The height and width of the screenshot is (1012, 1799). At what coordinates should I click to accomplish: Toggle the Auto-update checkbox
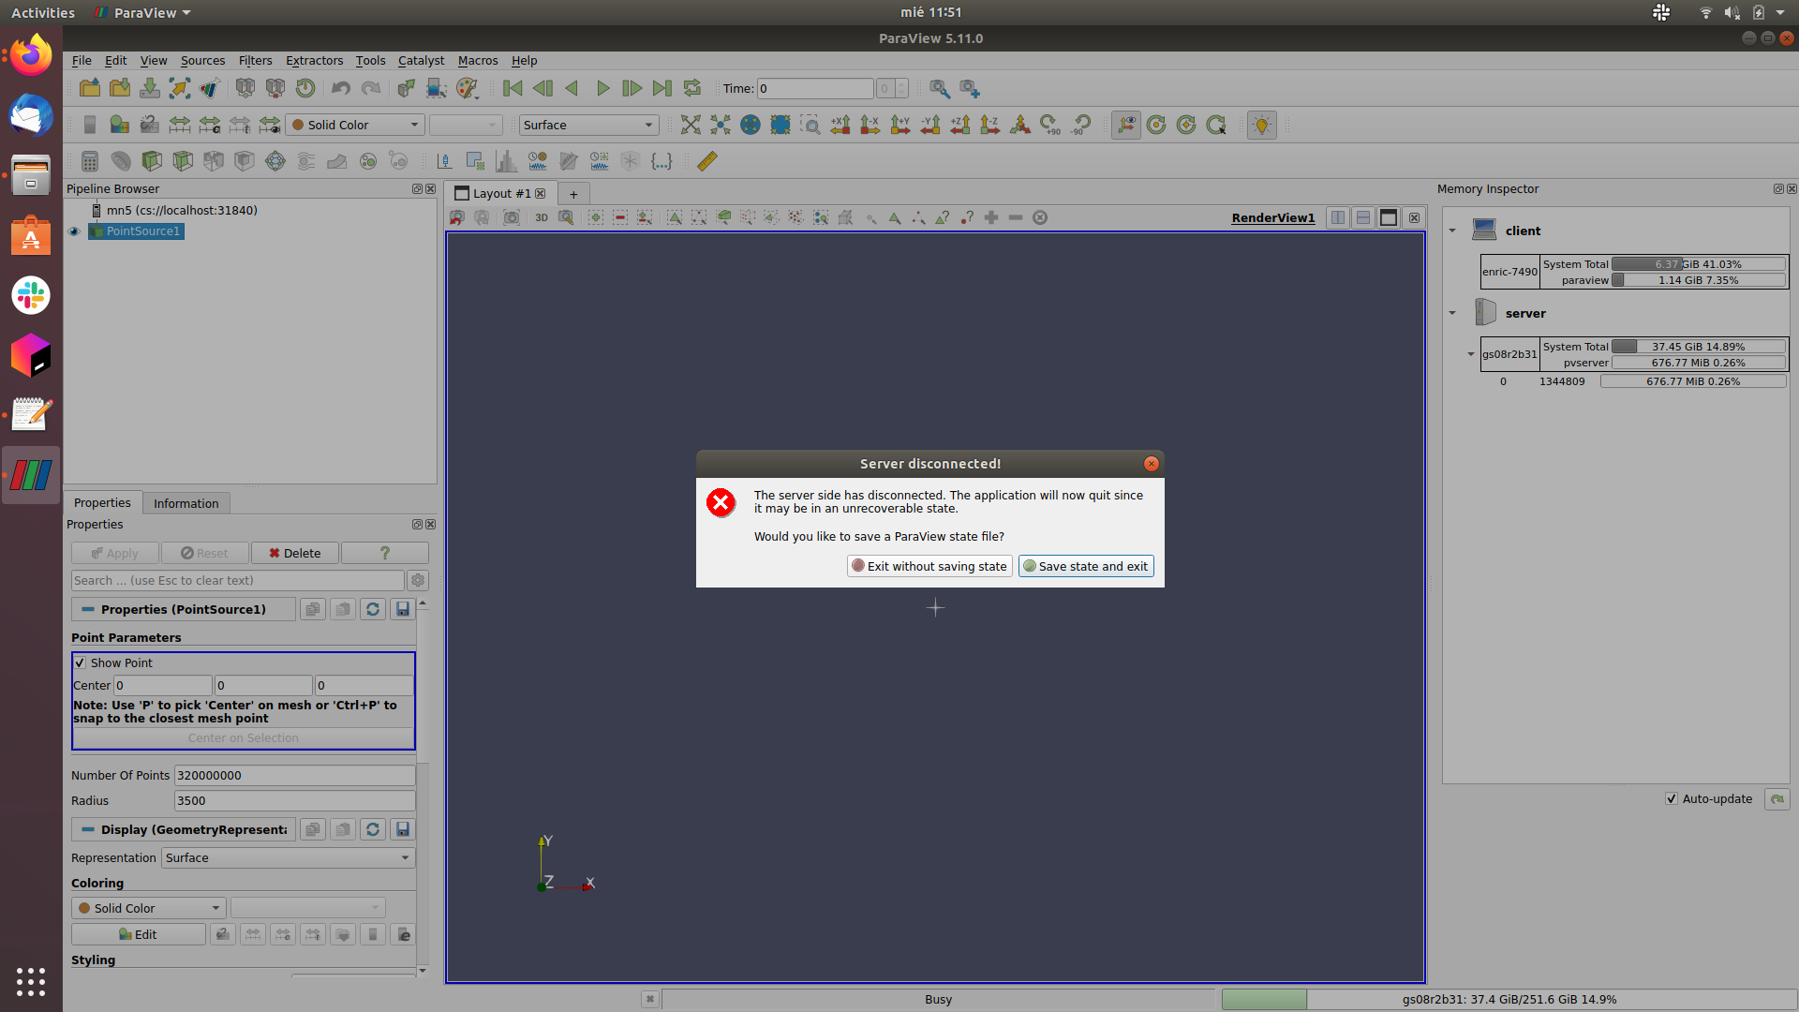1672,798
